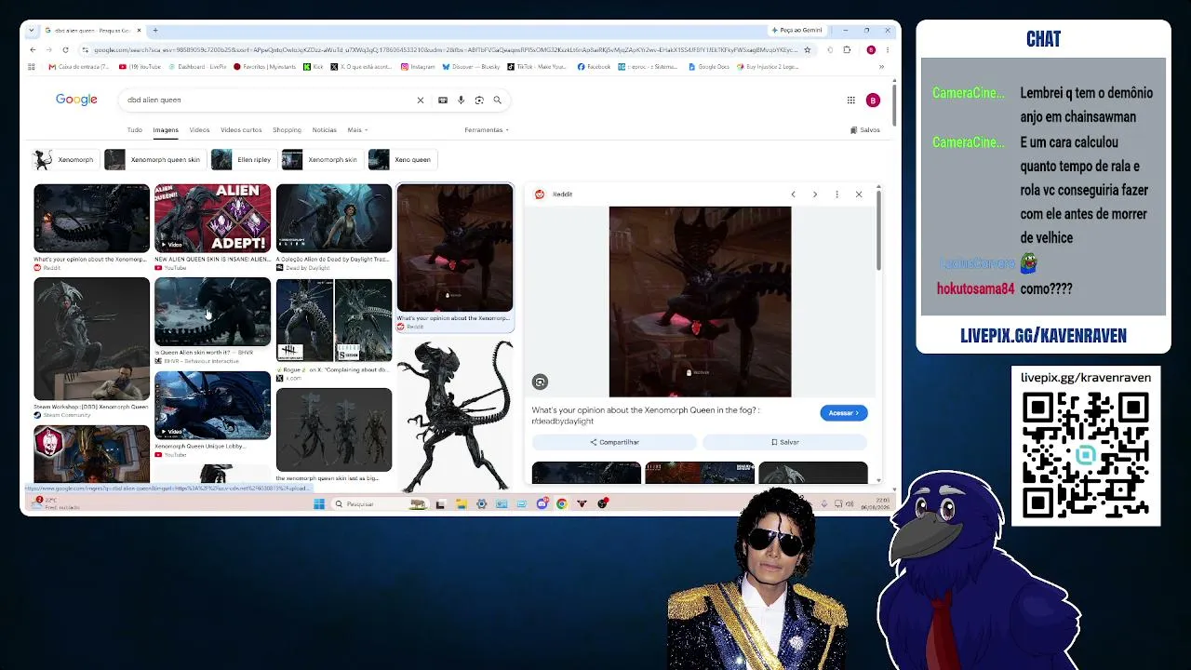1191x670 pixels.
Task: Open the YouTube bookmark
Action: [140, 67]
